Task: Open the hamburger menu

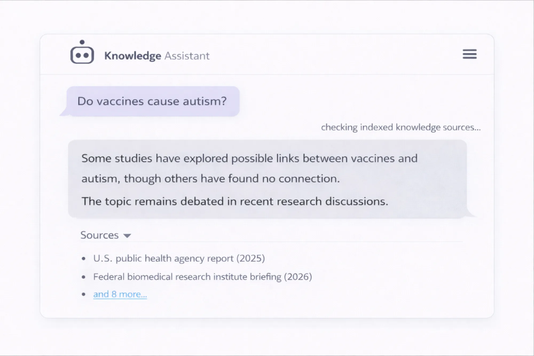Action: pyautogui.click(x=469, y=54)
